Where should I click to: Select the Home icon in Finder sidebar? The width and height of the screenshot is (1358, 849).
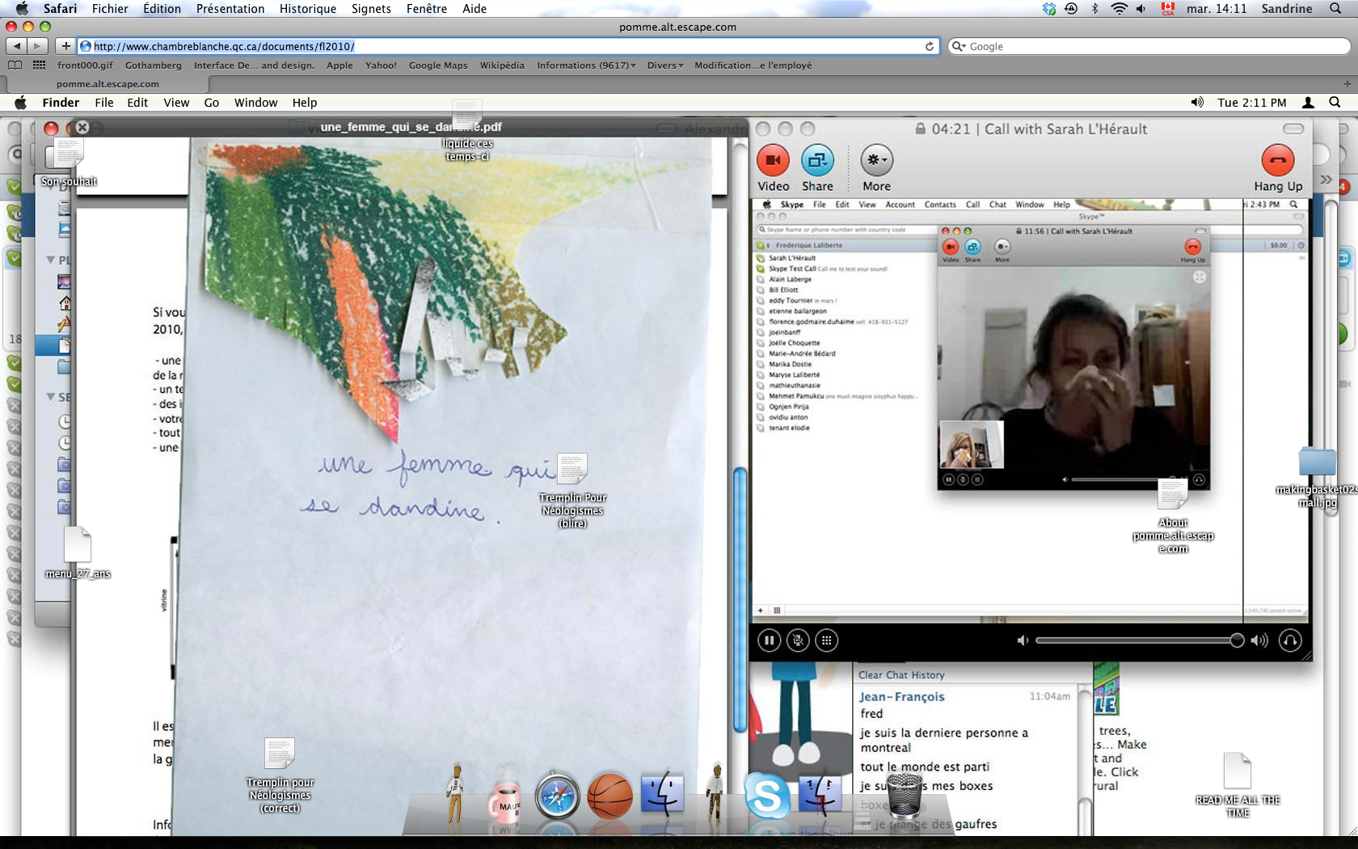pos(65,303)
